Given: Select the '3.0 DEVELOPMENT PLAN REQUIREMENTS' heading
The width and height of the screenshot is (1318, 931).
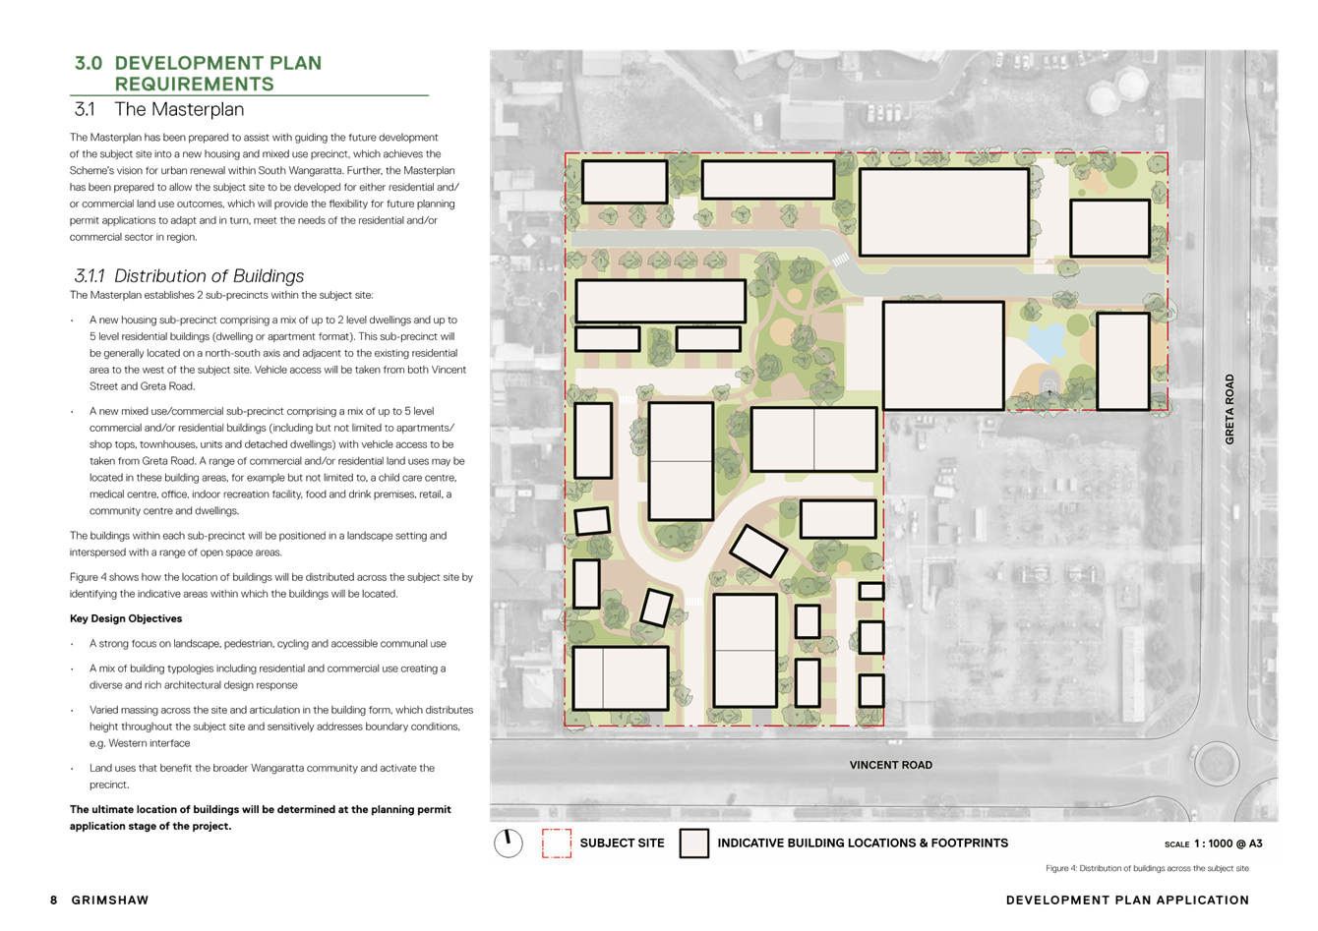Looking at the screenshot, I should 199,74.
